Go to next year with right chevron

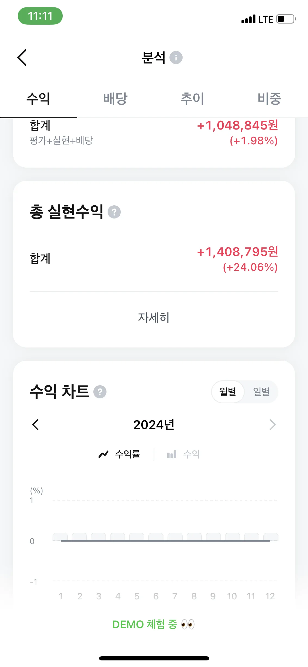click(x=272, y=425)
